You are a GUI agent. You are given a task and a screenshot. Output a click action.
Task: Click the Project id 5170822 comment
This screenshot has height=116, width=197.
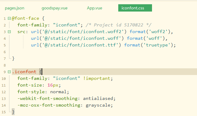pos(119,25)
